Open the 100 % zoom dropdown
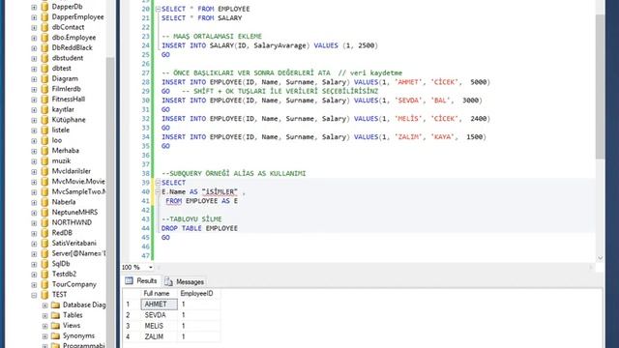 (151, 268)
